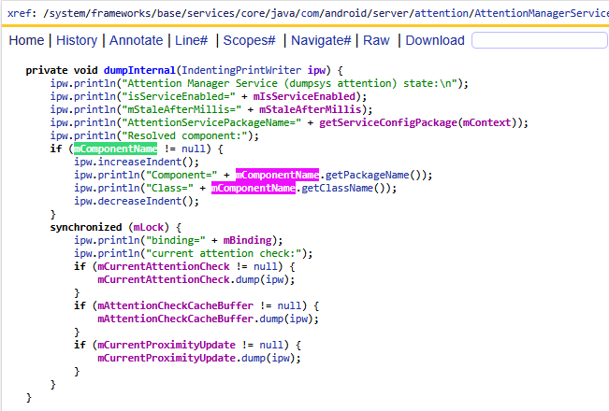
Task: Click mLock in synchronized statement
Action: tap(149, 227)
